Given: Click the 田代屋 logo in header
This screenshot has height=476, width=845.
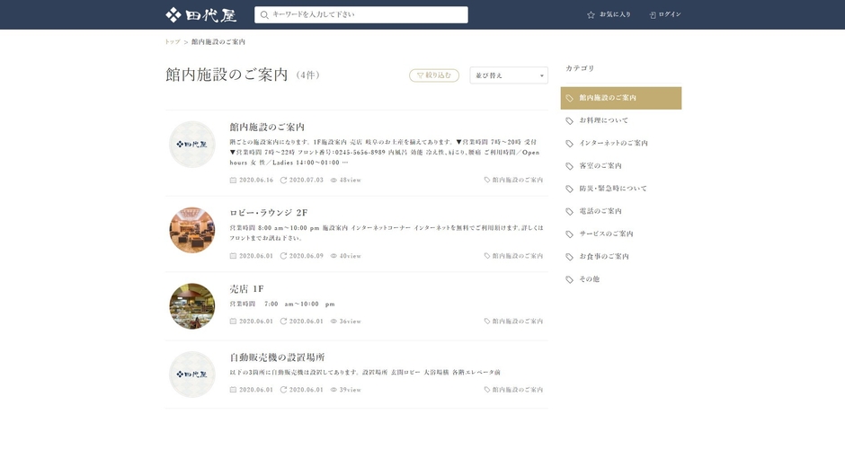Looking at the screenshot, I should 200,15.
